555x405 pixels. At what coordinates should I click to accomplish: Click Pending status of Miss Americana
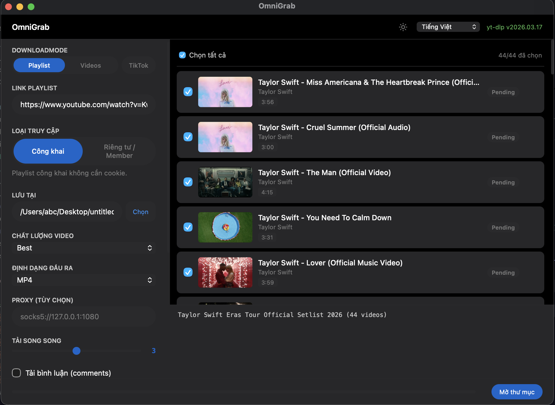tap(503, 92)
